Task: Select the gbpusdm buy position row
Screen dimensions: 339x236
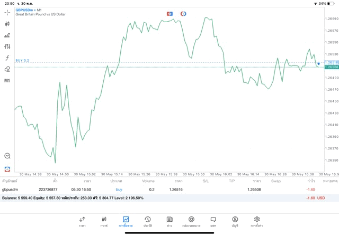Action: click(159, 189)
